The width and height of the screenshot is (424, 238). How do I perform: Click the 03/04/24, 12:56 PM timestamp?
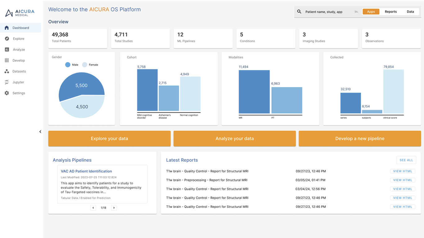click(x=311, y=189)
